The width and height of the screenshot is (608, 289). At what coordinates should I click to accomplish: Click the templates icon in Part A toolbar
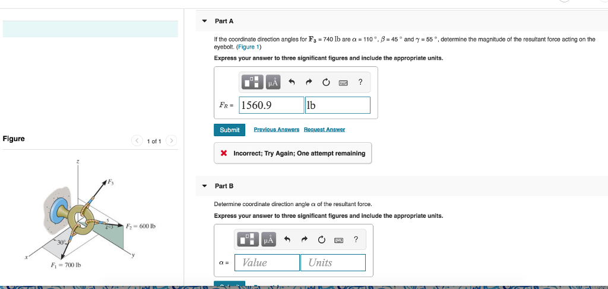(x=252, y=82)
